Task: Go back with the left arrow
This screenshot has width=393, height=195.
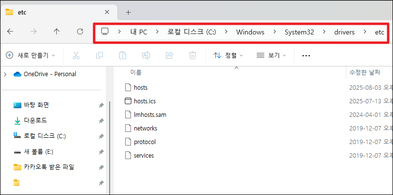Action: coord(10,32)
